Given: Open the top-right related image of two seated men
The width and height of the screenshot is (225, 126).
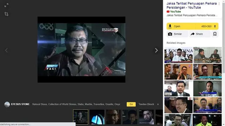Looking at the screenshot, I should (x=207, y=55).
